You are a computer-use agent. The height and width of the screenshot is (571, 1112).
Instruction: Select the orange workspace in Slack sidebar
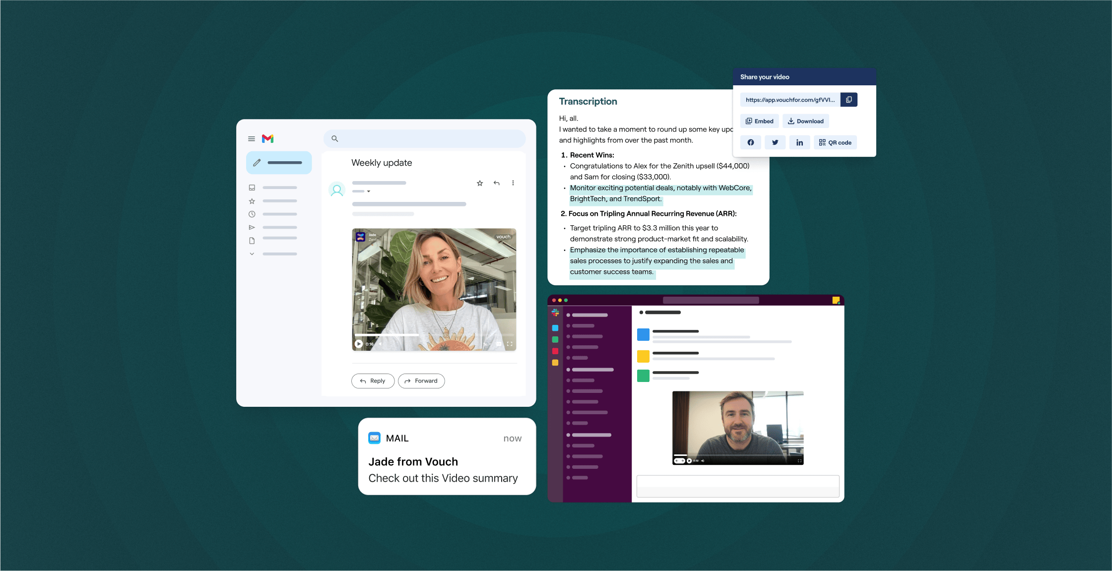click(x=555, y=363)
